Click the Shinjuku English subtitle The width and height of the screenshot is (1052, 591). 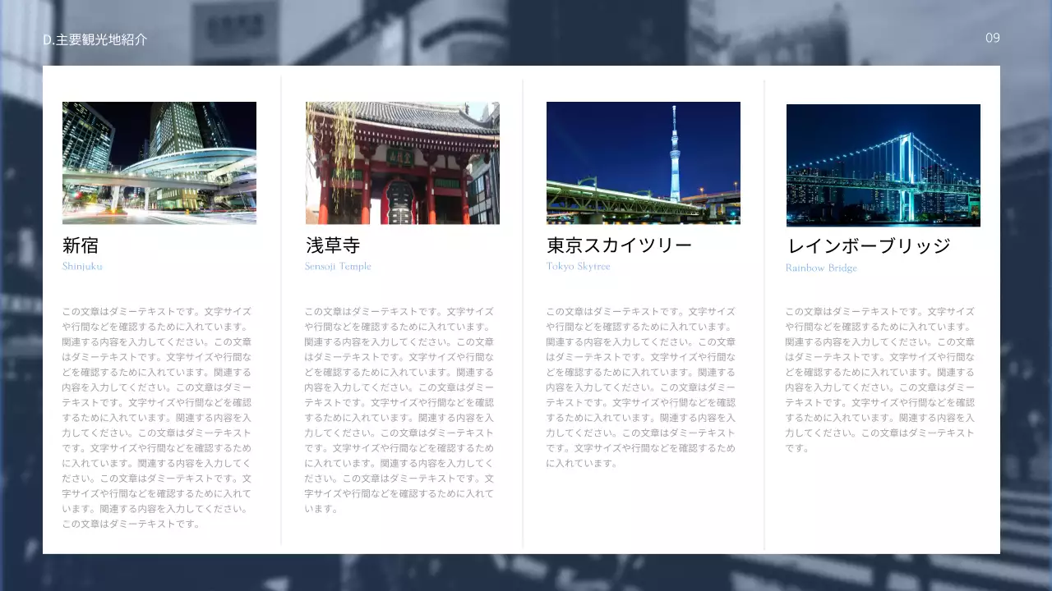pos(83,266)
